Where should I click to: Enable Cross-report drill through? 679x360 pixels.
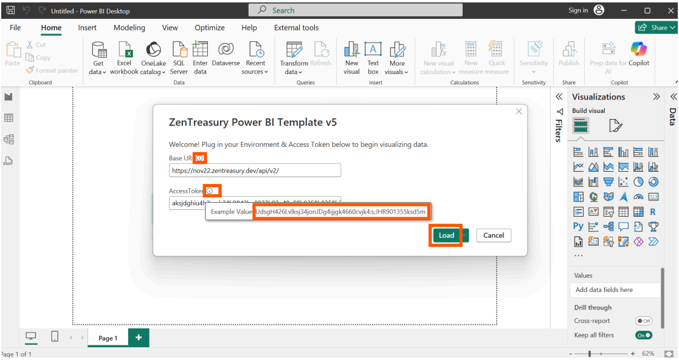(646, 321)
